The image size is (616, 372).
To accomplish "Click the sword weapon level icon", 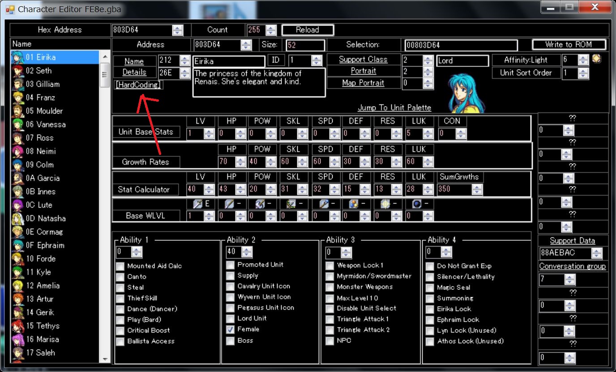I will 198,204.
